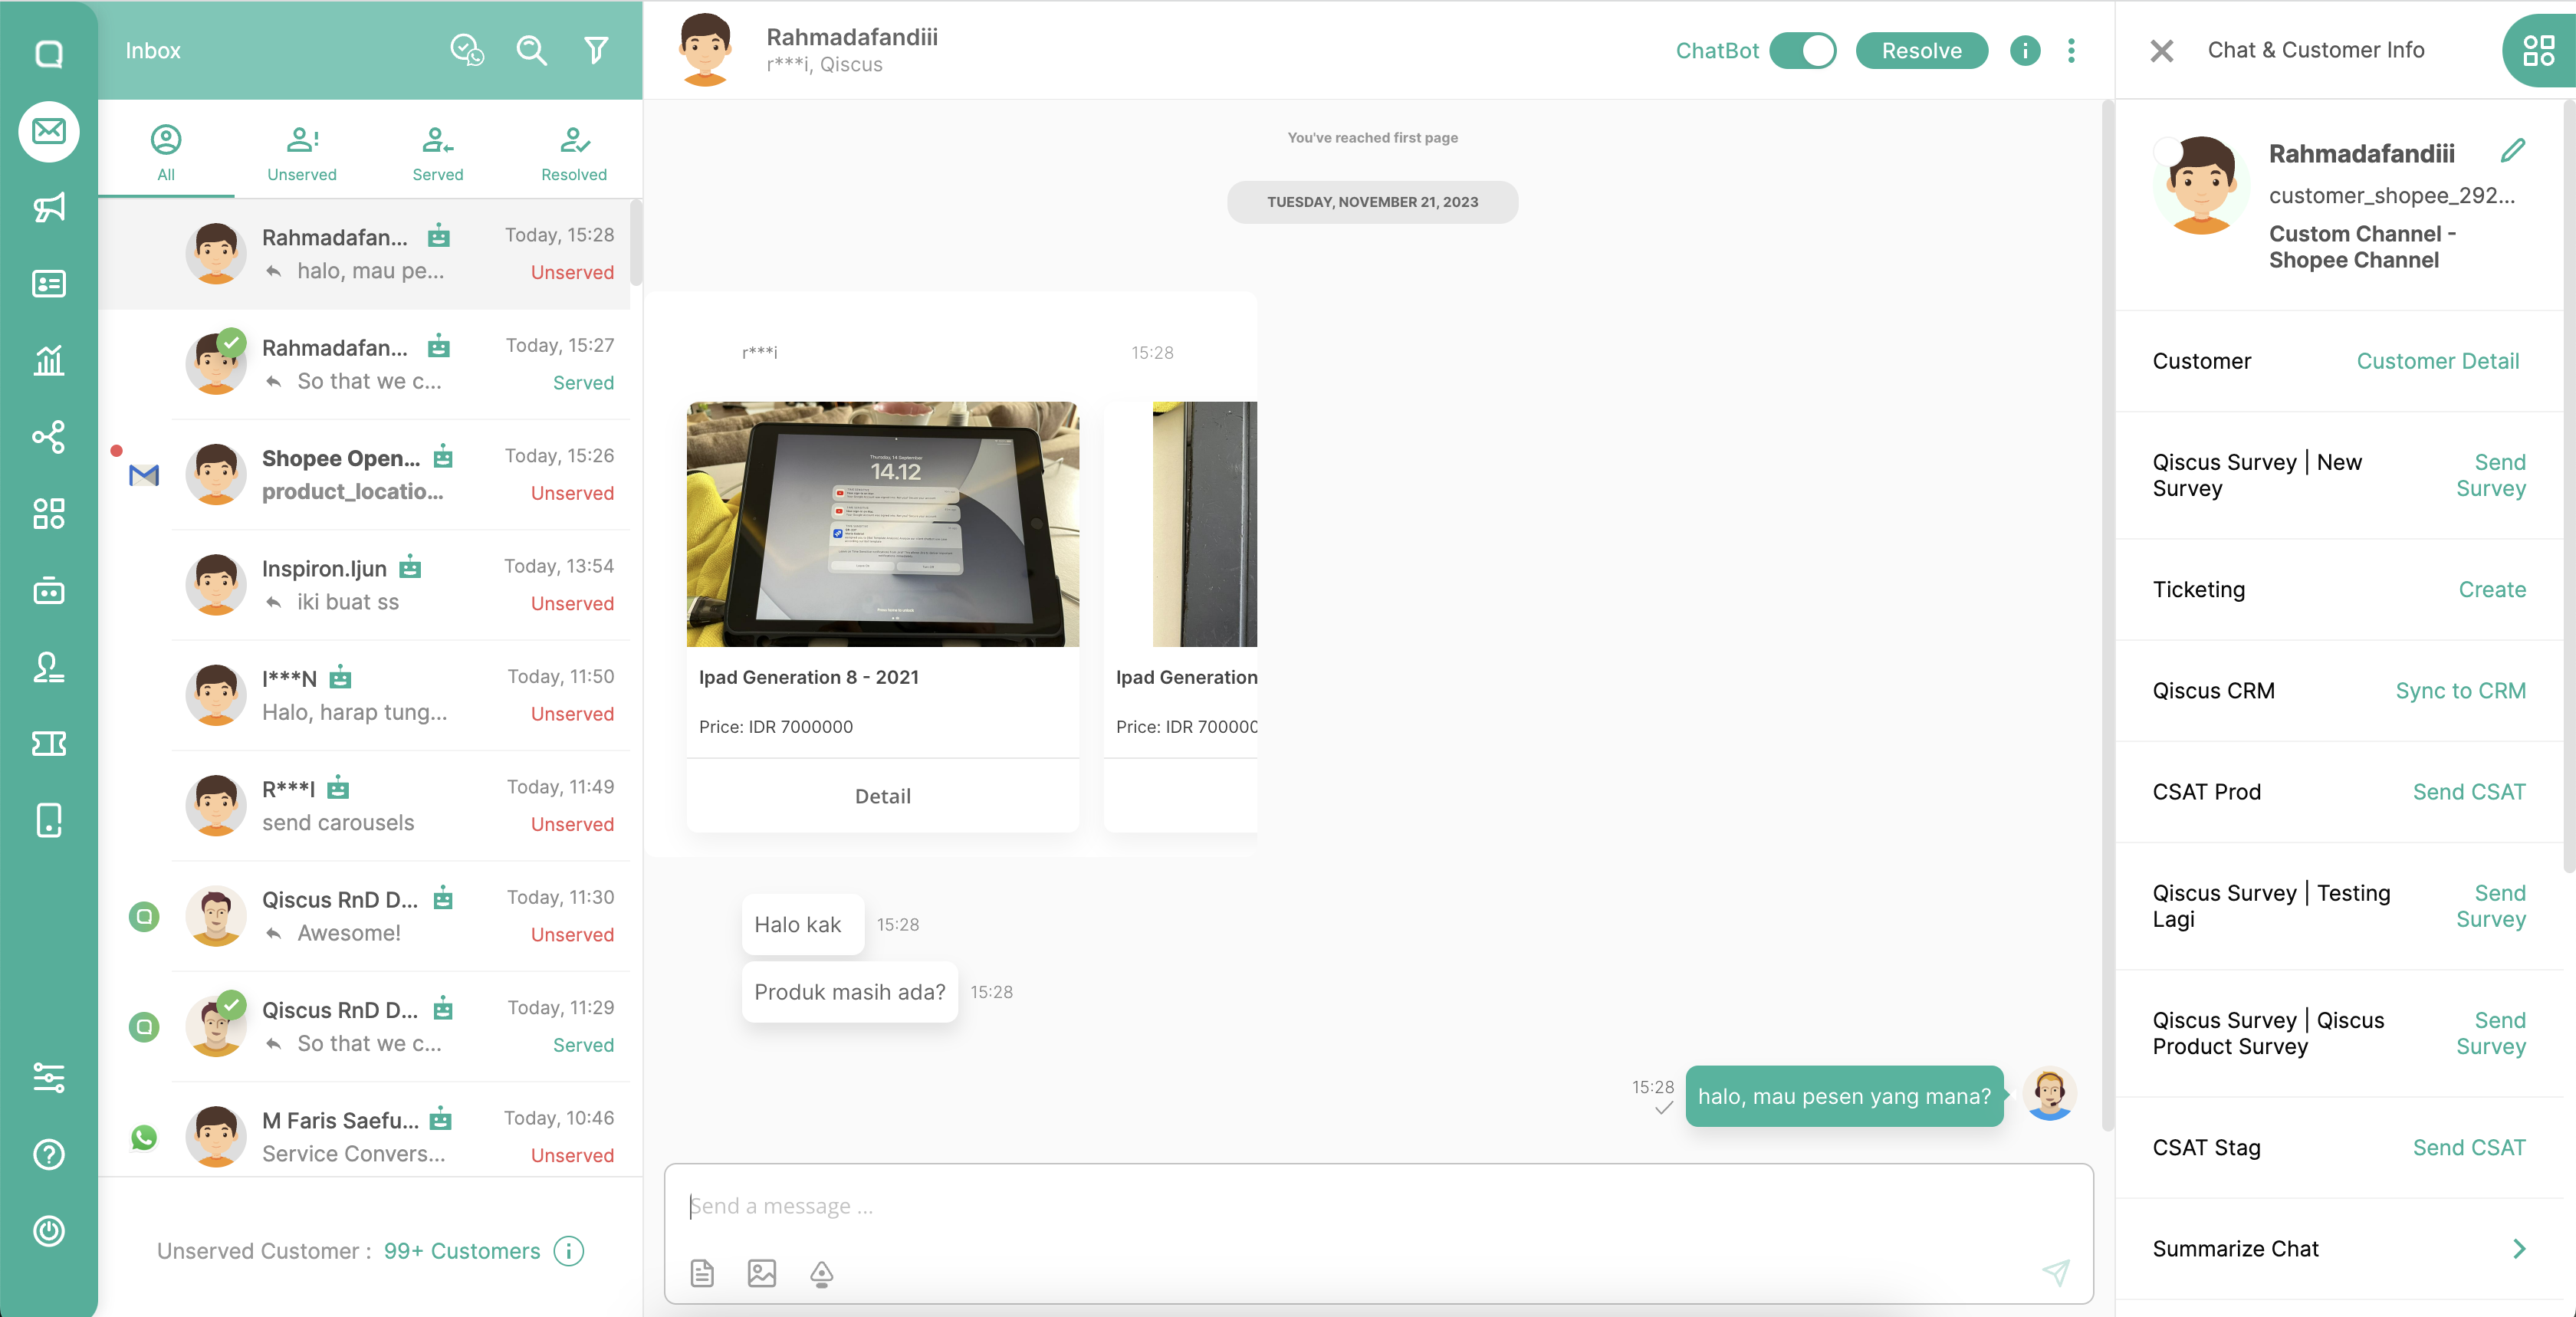The width and height of the screenshot is (2576, 1317).
Task: Open the Analytics chart icon in sidebar
Action: [x=48, y=360]
